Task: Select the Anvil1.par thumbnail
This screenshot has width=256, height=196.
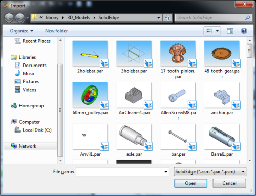Action: point(90,137)
